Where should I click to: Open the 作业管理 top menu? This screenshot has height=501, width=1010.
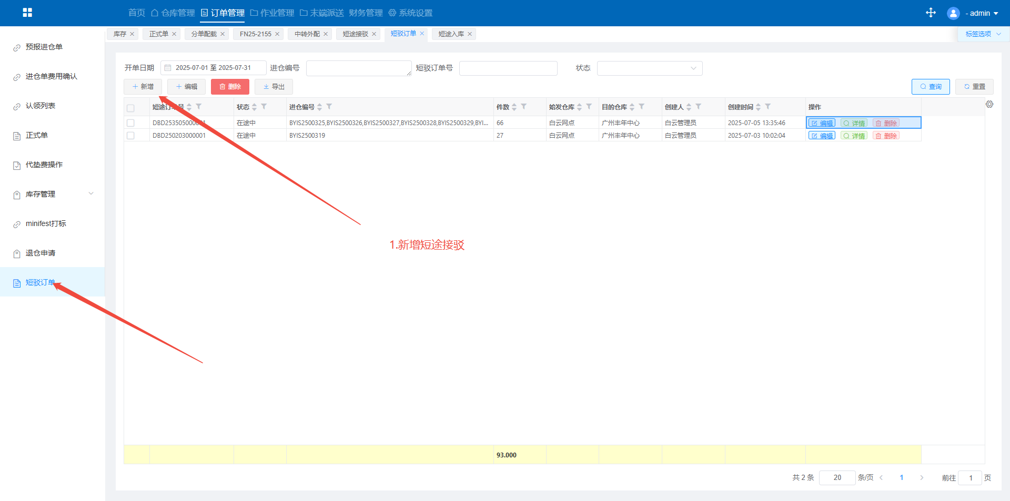click(x=272, y=13)
